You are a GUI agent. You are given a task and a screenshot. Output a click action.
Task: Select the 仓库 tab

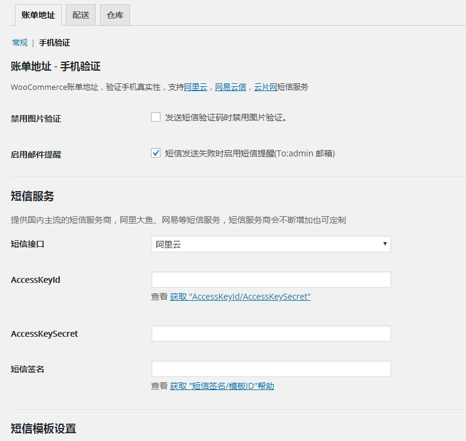(115, 15)
